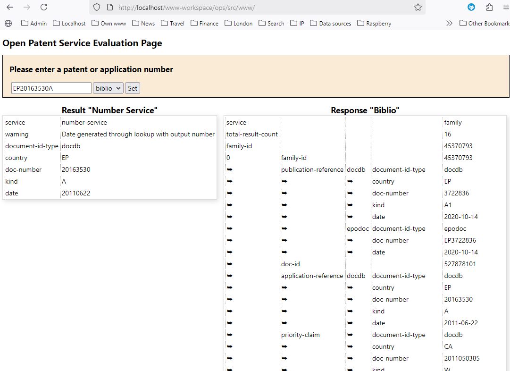Click the EP3722836 epodoc doc-number value
The image size is (510, 371).
click(460, 240)
